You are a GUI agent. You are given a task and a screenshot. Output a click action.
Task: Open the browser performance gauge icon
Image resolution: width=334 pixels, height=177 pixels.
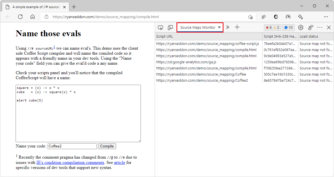point(288,17)
